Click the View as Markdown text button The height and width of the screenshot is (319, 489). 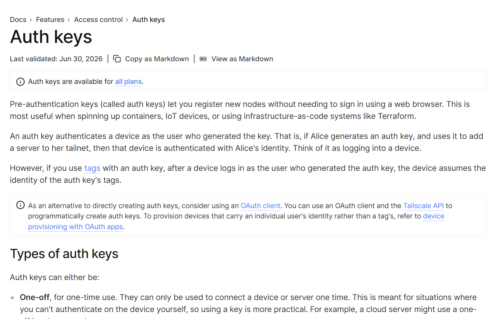(242, 59)
